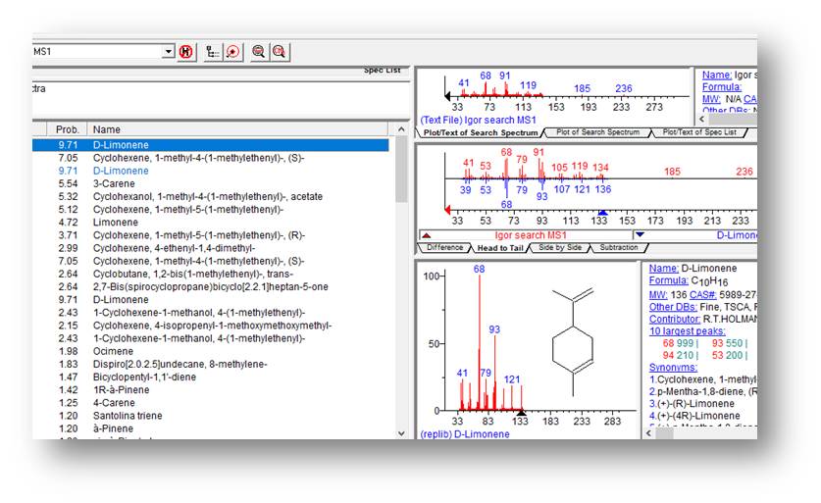Image resolution: width=821 pixels, height=503 pixels.
Task: Click the Contributor: link
Action: (675, 320)
